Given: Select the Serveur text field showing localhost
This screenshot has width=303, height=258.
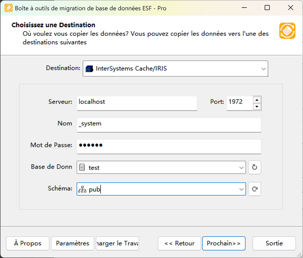Looking at the screenshot, I should [x=137, y=103].
